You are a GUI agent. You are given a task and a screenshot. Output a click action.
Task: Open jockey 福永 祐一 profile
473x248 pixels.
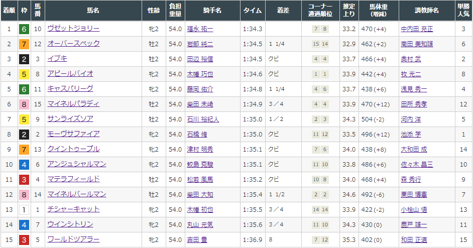[200, 29]
